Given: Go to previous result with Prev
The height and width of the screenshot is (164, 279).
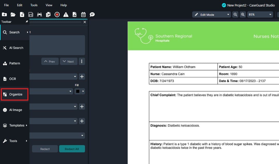Looking at the screenshot, I should 50,61.
